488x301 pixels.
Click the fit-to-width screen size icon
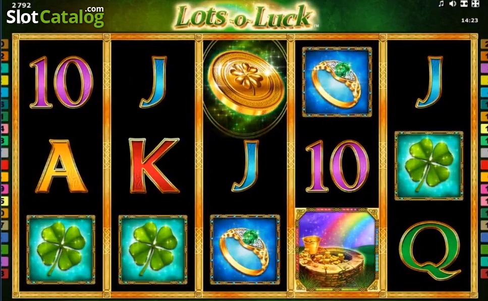click(464, 4)
